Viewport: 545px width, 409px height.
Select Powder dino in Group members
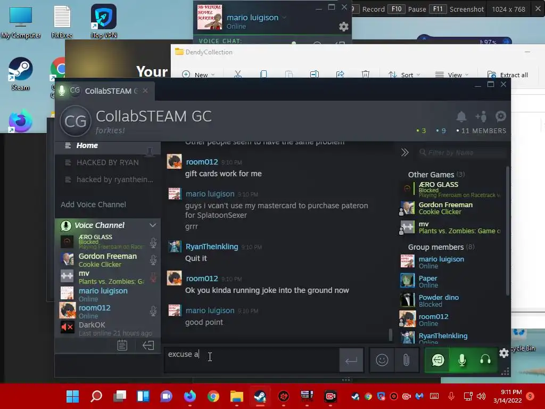tap(451, 300)
